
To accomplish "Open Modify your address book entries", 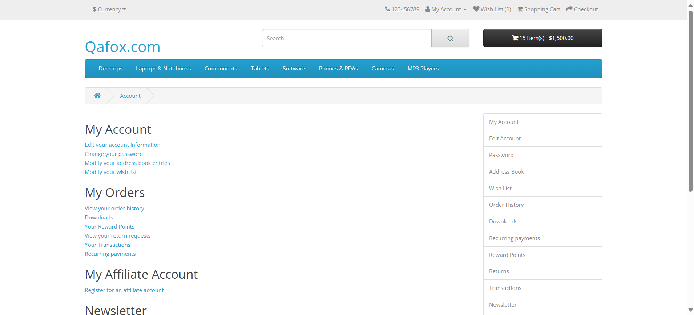I will pyautogui.click(x=127, y=163).
